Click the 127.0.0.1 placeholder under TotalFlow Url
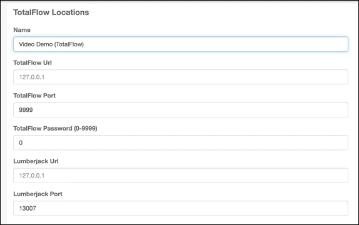The height and width of the screenshot is (225, 359). click(32, 77)
